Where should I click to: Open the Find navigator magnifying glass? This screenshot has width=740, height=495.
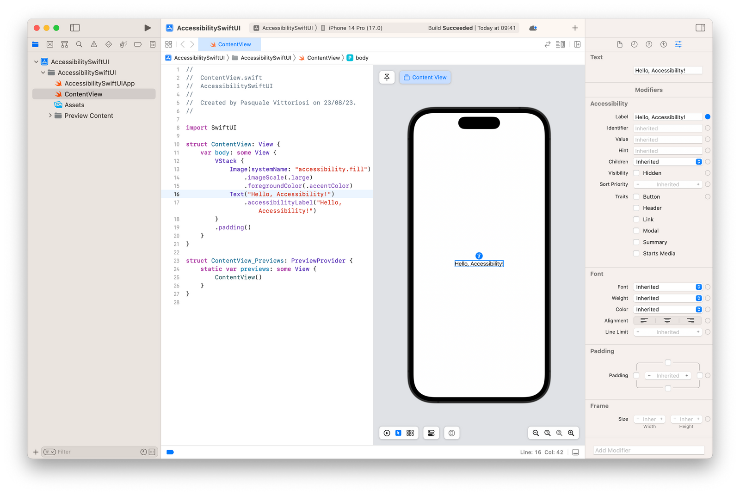79,44
